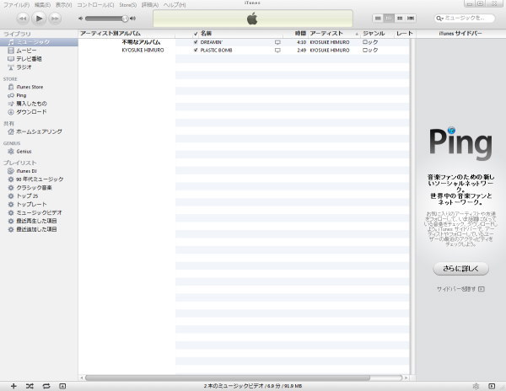Click the Genius atom icon in status bar
Viewport: 506px width, 391px height.
click(x=476, y=386)
